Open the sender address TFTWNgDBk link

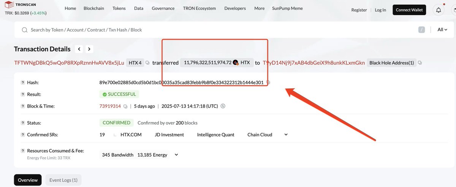(69, 63)
